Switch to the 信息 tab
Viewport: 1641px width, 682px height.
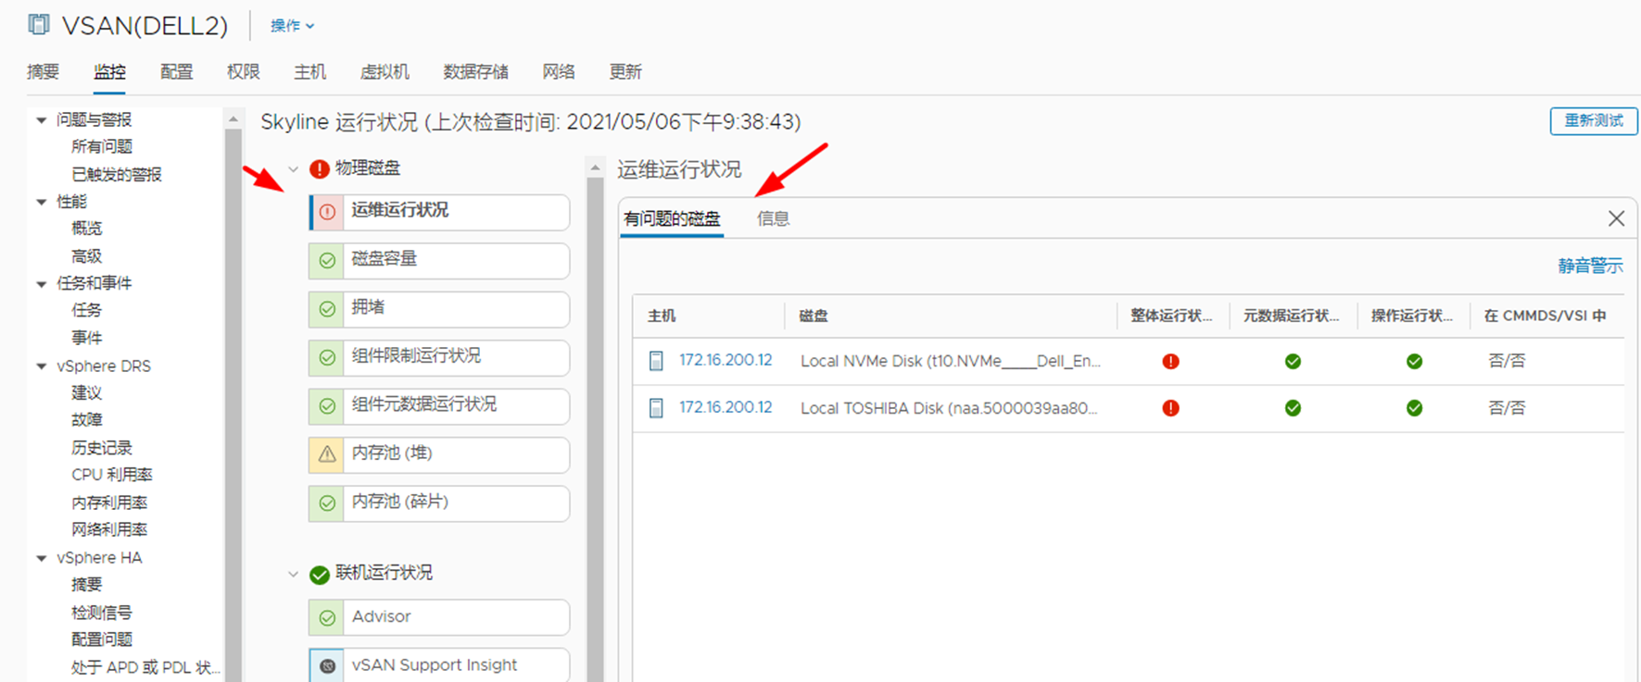(x=773, y=219)
